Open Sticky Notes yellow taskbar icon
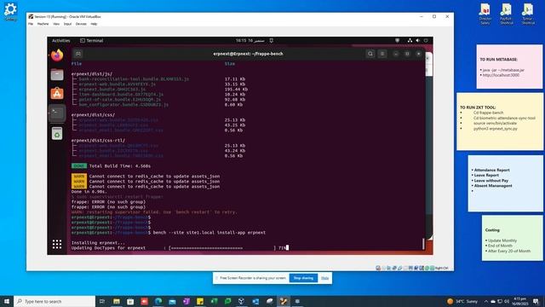This screenshot has width=545, height=307. tap(200, 301)
